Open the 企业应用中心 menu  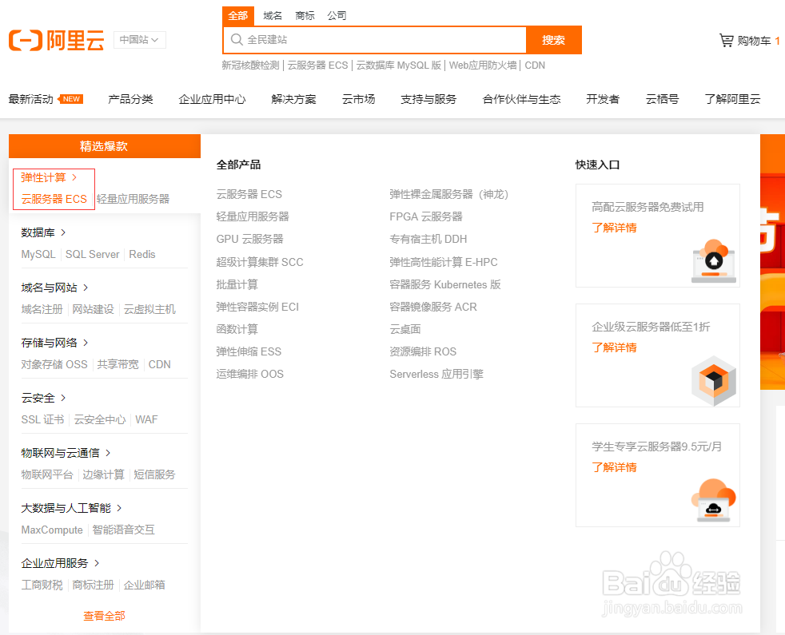(x=212, y=99)
